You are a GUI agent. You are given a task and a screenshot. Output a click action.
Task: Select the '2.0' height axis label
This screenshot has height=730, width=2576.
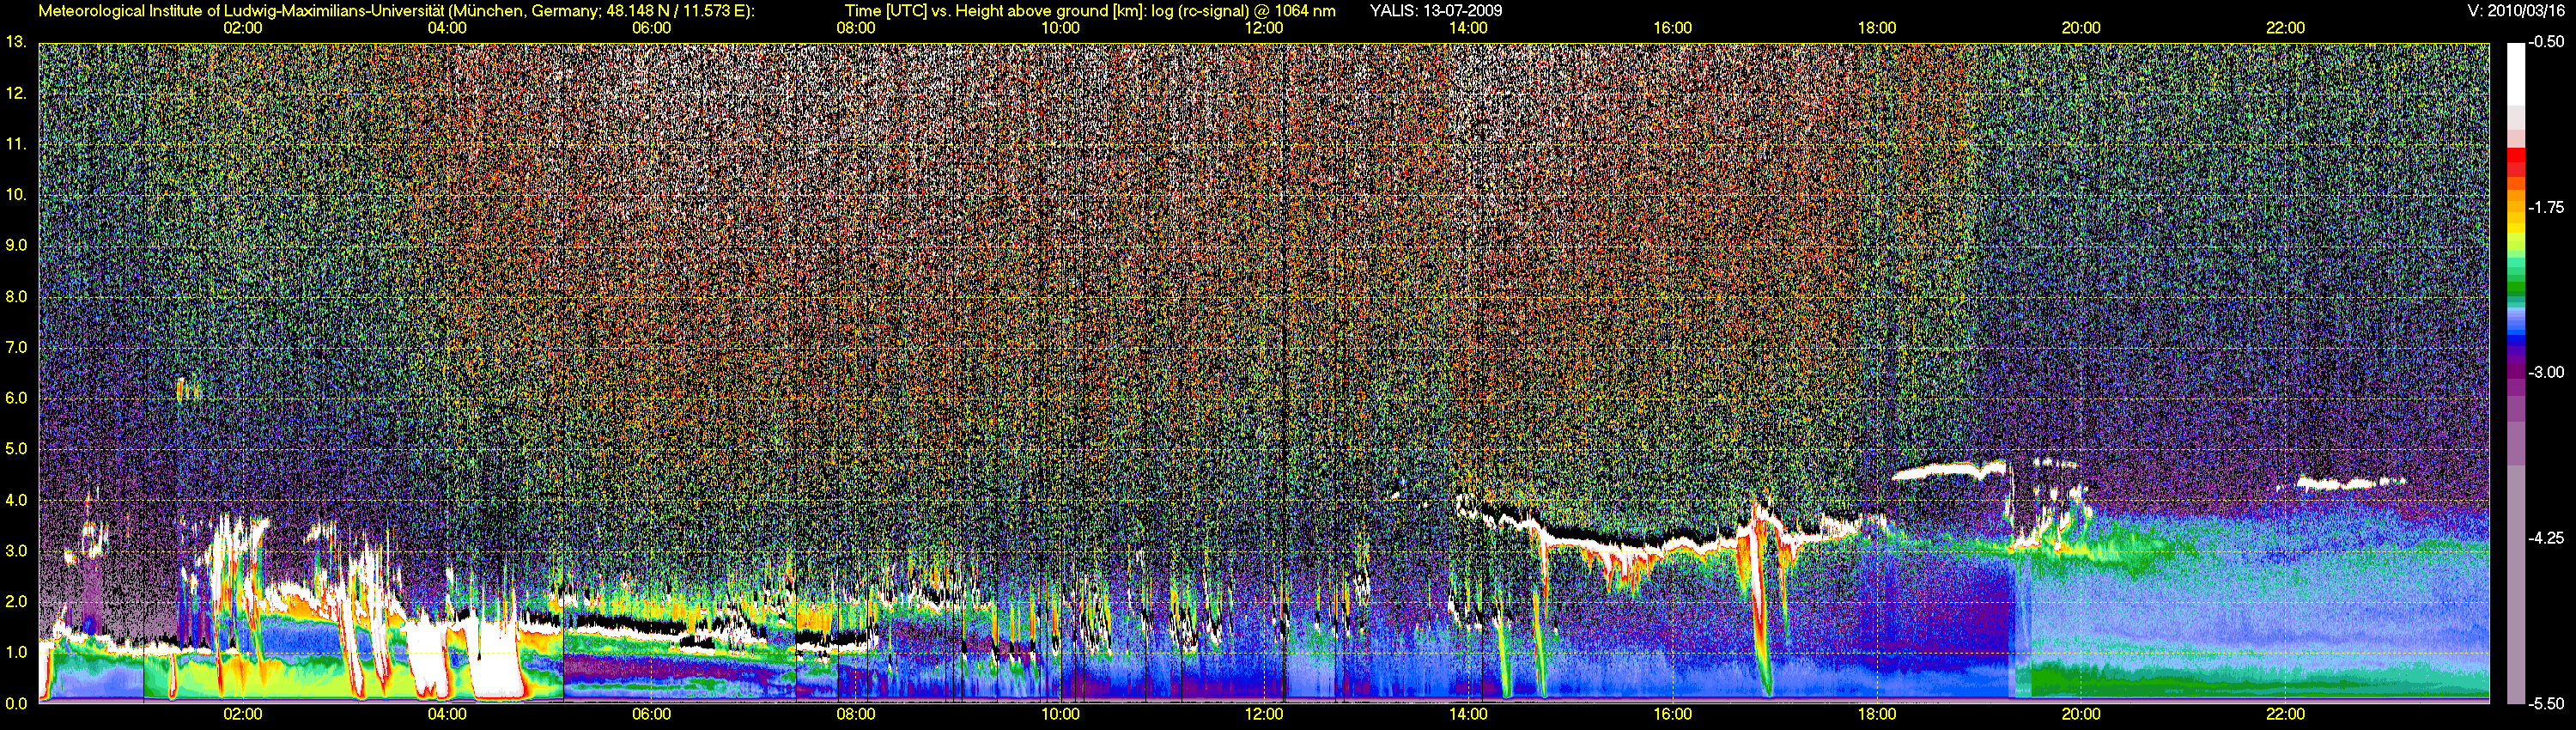16,601
